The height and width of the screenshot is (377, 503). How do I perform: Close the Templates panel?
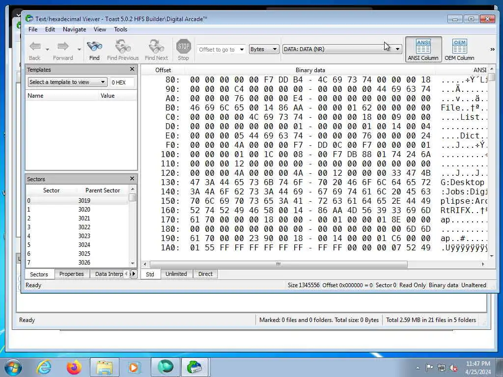point(132,69)
